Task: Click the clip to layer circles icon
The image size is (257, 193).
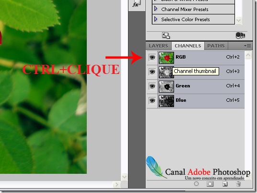Action: [240, 36]
